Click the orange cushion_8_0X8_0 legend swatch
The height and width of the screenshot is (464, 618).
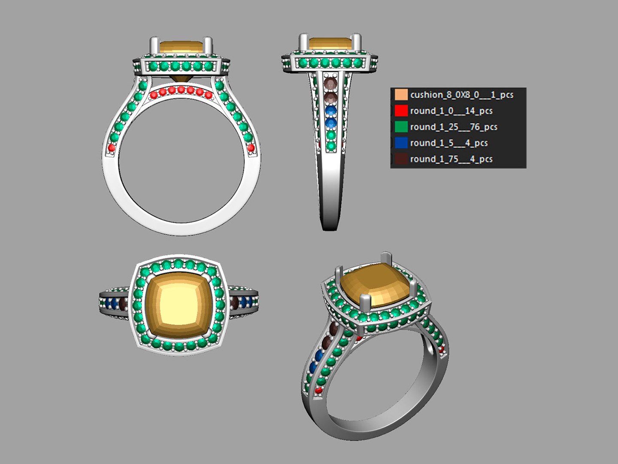400,95
